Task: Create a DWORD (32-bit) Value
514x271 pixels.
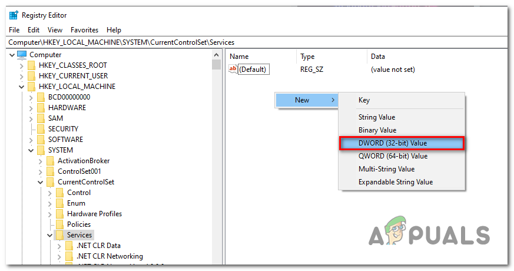Action: point(401,143)
